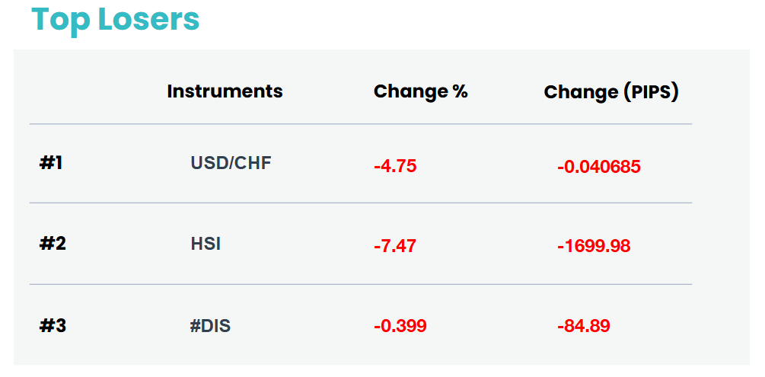Screen dimensions: 765x377
Task: Click the -0.040685 pips value
Action: (598, 167)
